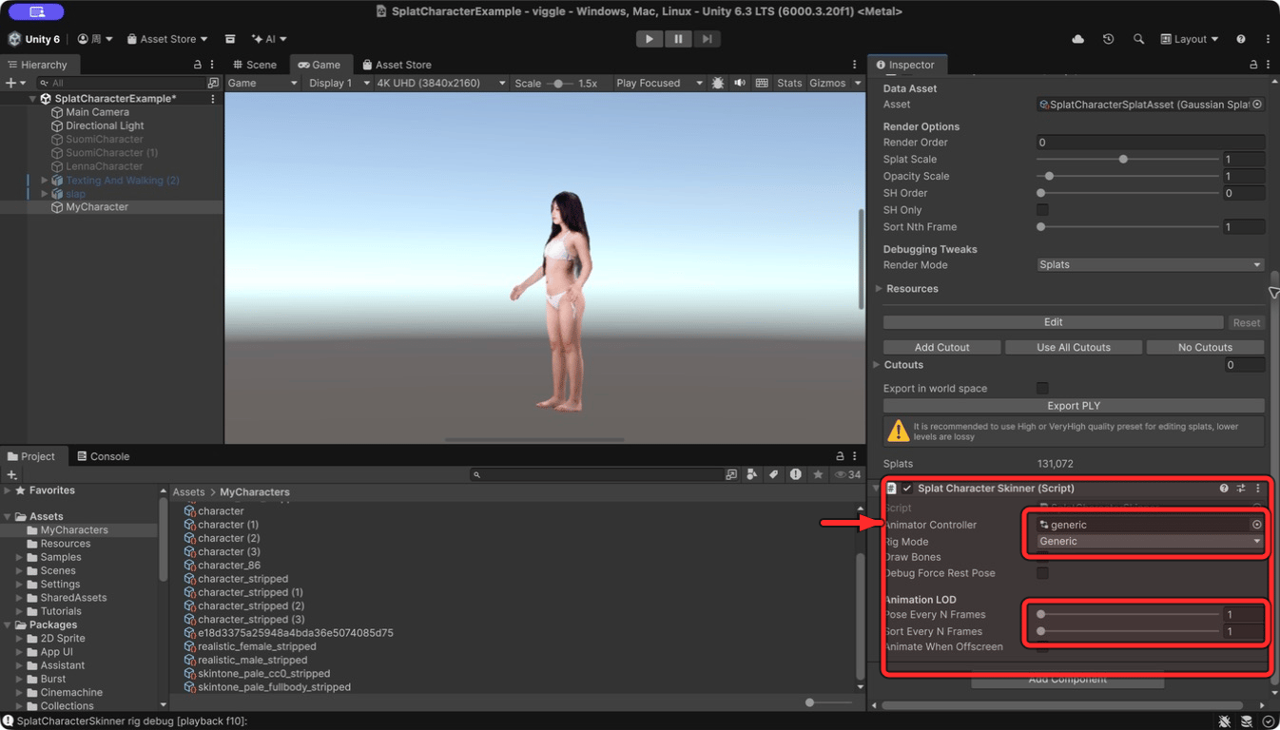
Task: Toggle the Mute Audio speaker icon
Action: pos(740,83)
